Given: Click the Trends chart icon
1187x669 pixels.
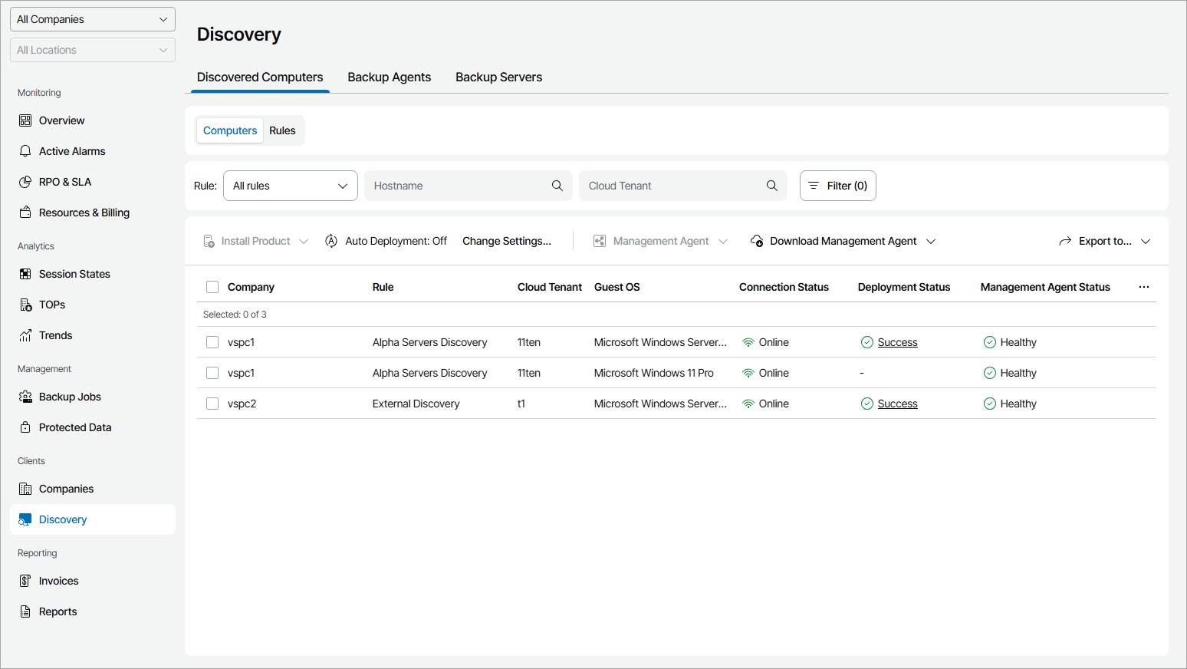Looking at the screenshot, I should 25,335.
